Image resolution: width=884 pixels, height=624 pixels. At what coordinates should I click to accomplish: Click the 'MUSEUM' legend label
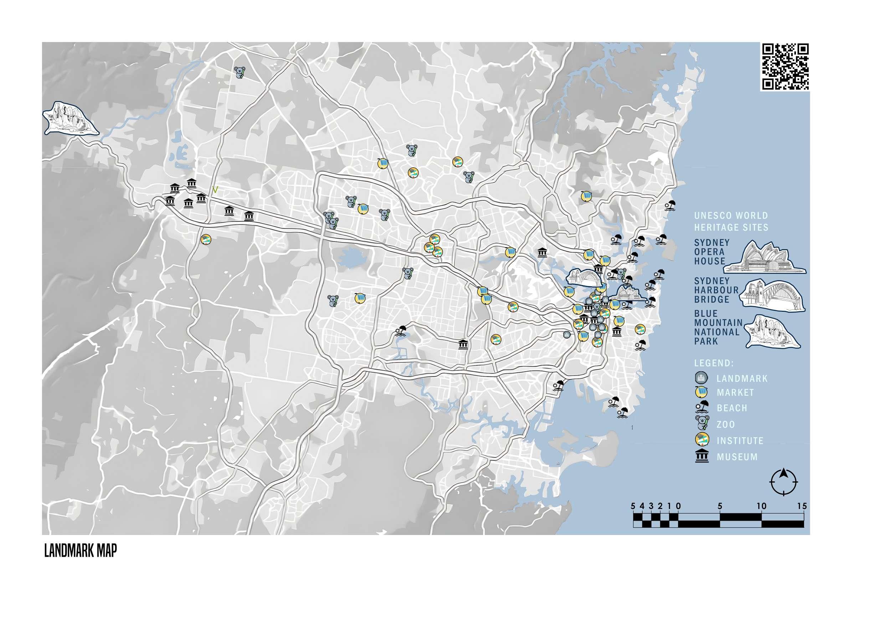coord(737,457)
